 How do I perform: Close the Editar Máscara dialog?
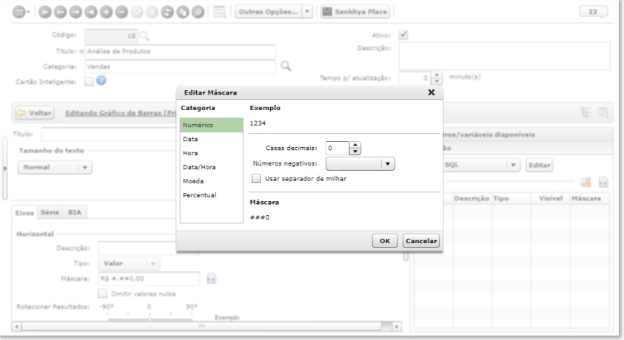[432, 92]
